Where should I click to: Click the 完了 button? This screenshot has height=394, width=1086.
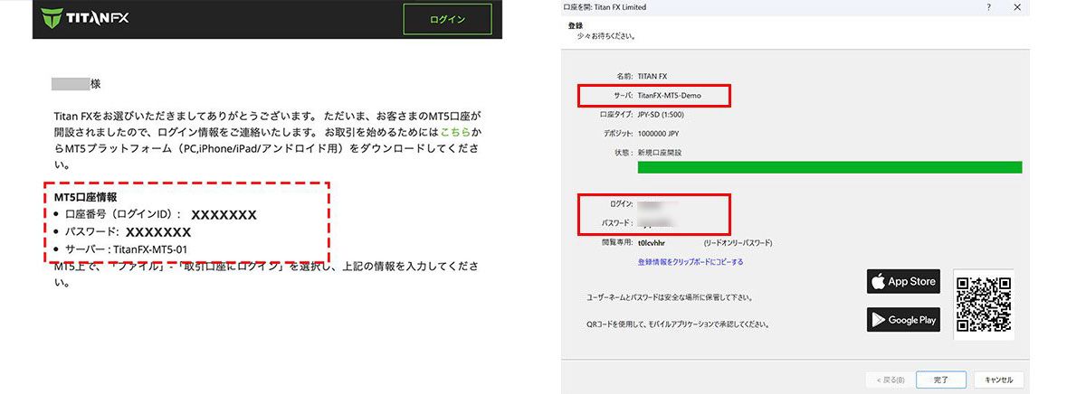coord(940,380)
